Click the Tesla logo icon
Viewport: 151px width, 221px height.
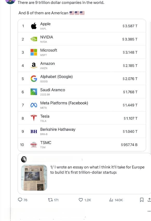(x=34, y=118)
